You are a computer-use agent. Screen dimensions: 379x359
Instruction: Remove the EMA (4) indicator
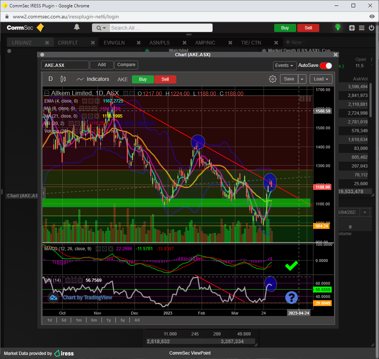[x=97, y=101]
